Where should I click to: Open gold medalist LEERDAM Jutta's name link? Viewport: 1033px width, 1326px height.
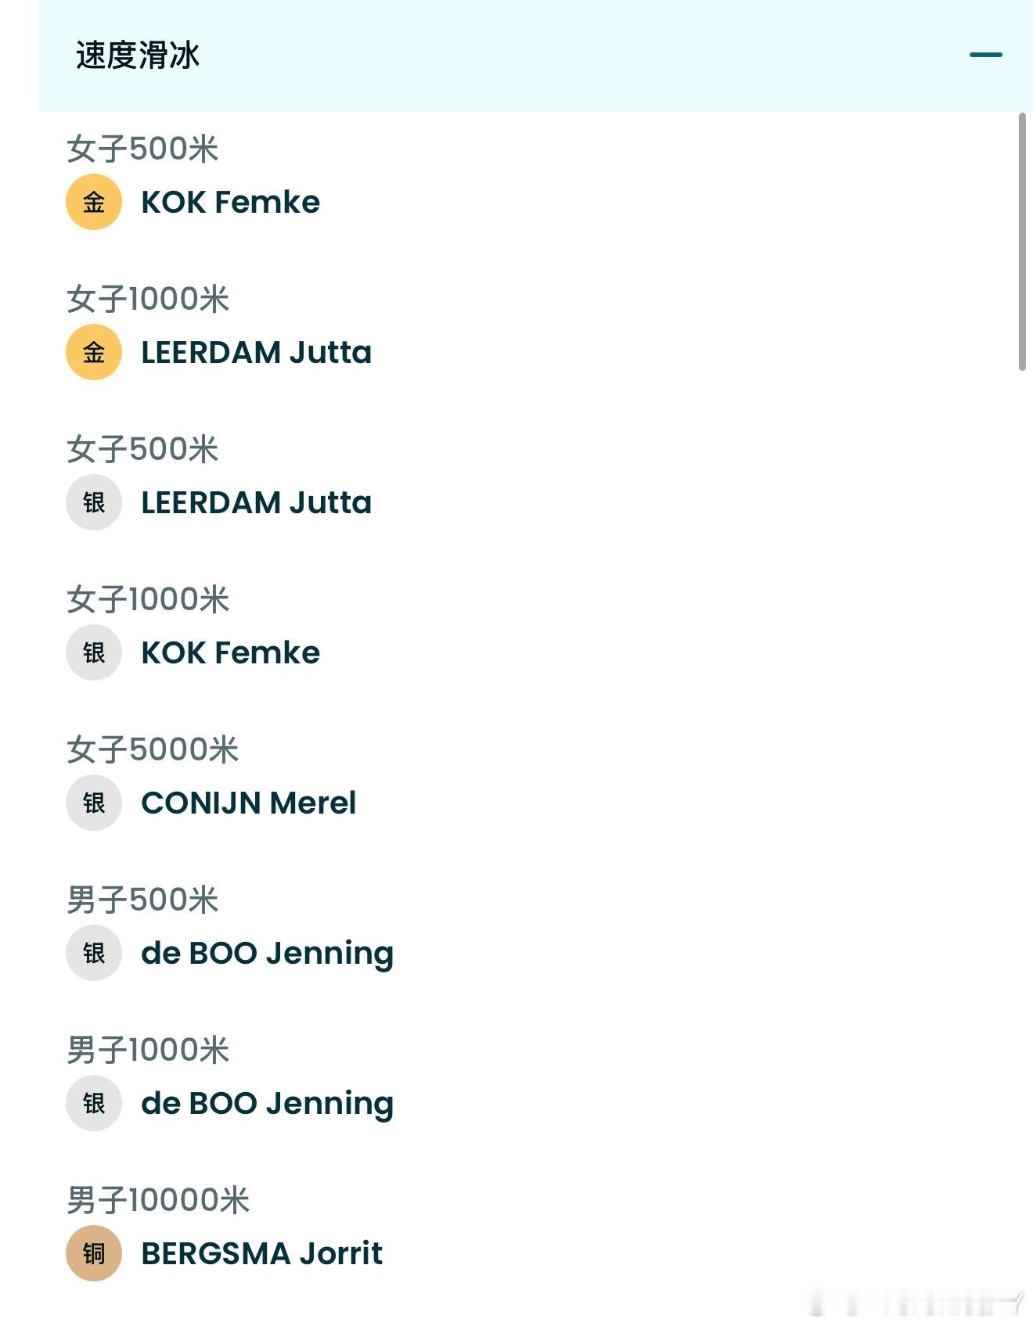[256, 352]
